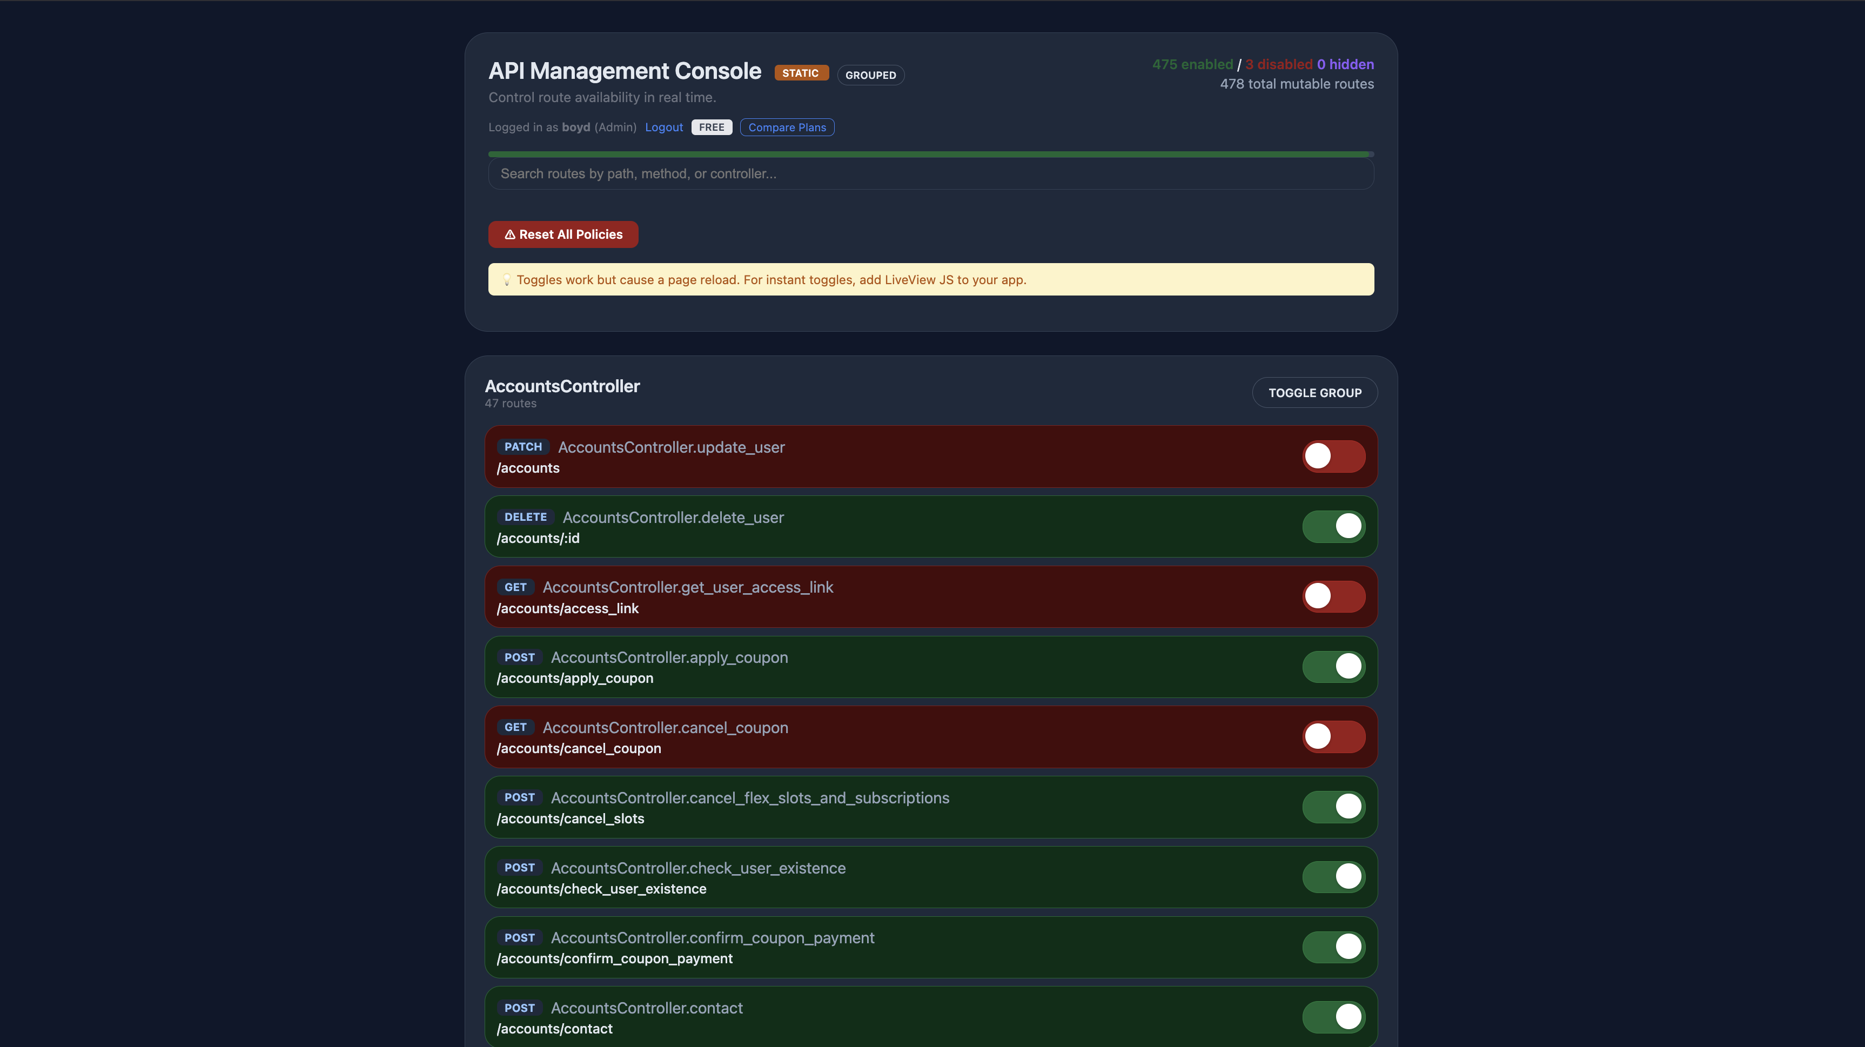Click the '475 enabled' count
This screenshot has height=1047, width=1865.
point(1192,64)
